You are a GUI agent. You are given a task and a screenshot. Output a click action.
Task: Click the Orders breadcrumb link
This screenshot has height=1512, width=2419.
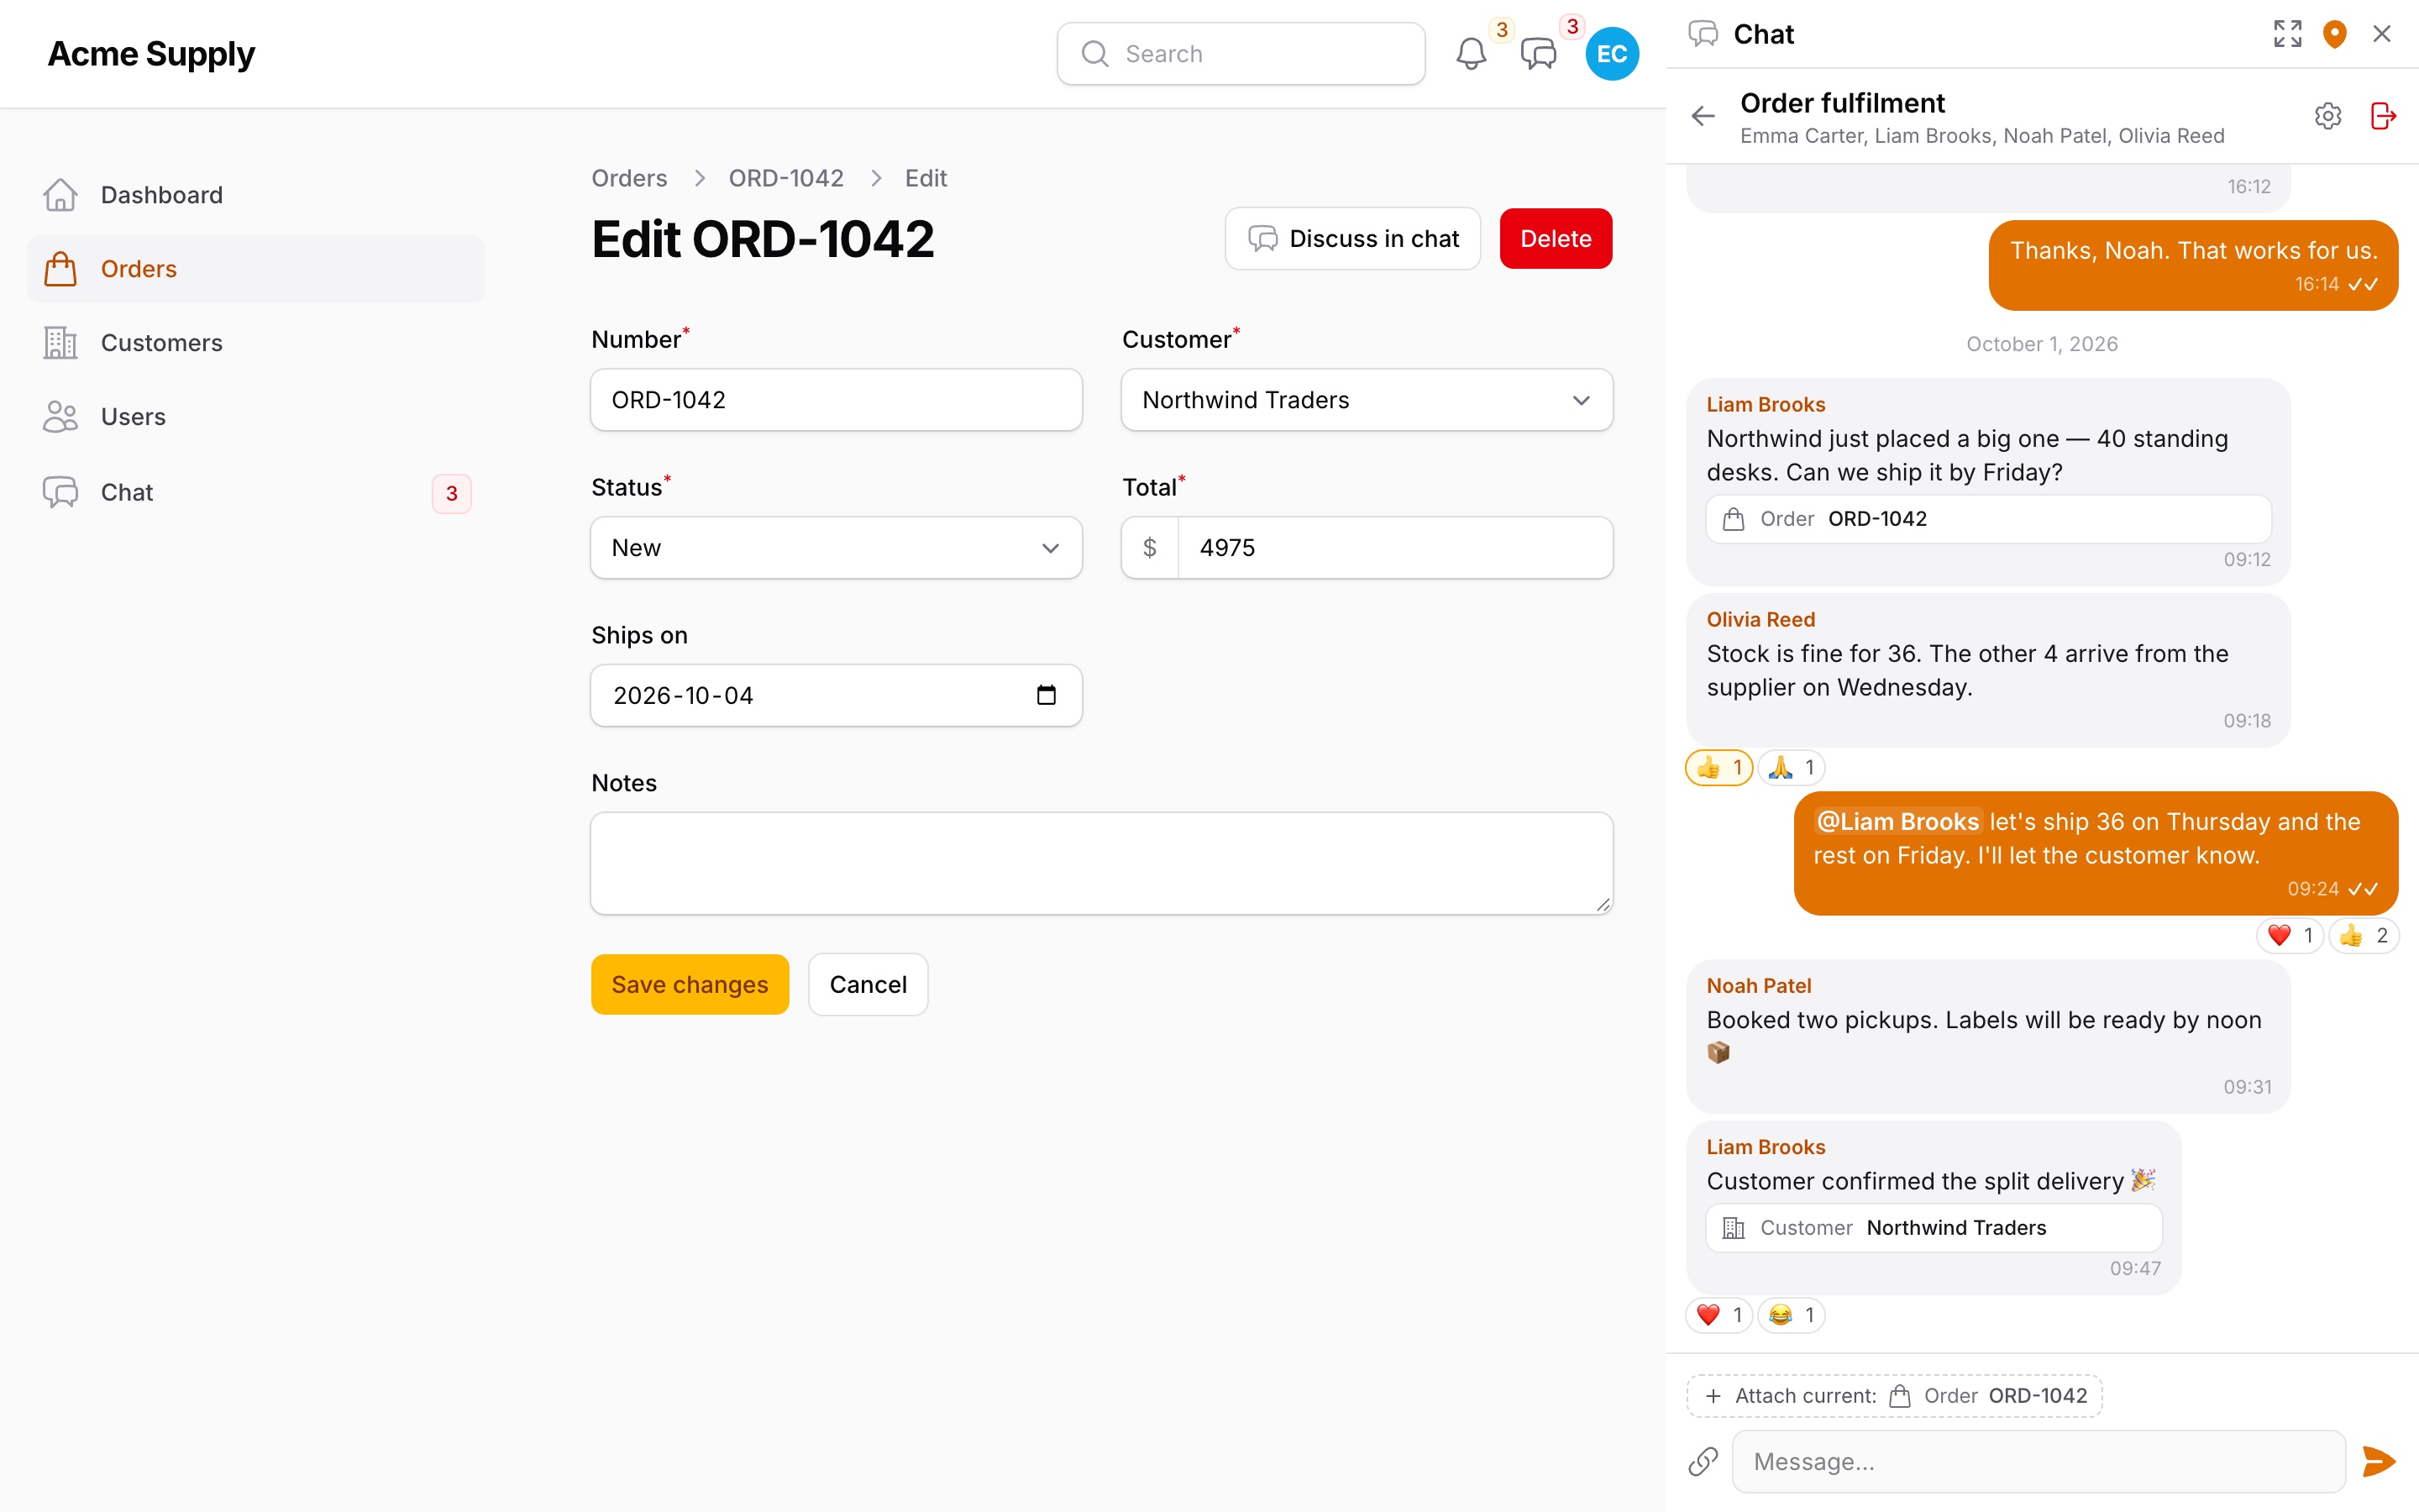coord(629,178)
